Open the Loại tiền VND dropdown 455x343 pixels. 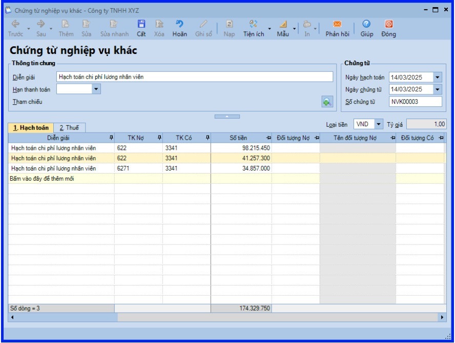[x=378, y=124]
